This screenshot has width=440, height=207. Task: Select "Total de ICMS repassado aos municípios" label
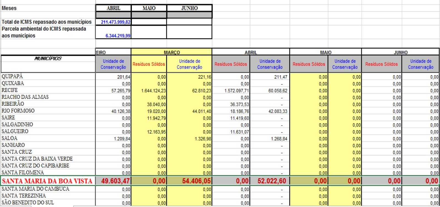47,22
